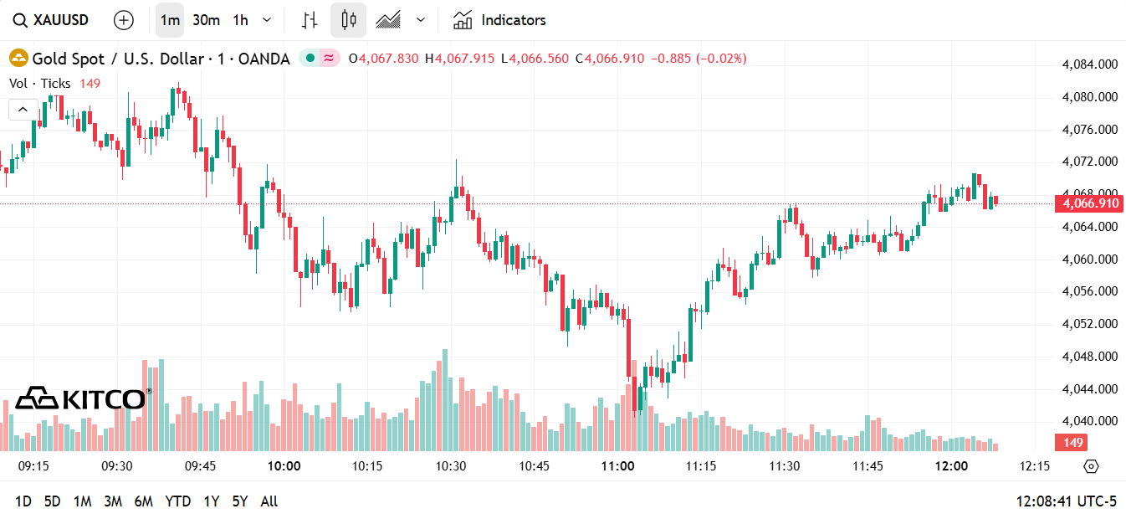
Task: Select the YTD date range
Action: click(177, 501)
